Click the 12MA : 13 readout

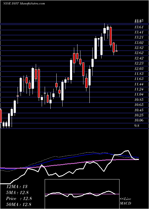tap(17, 187)
